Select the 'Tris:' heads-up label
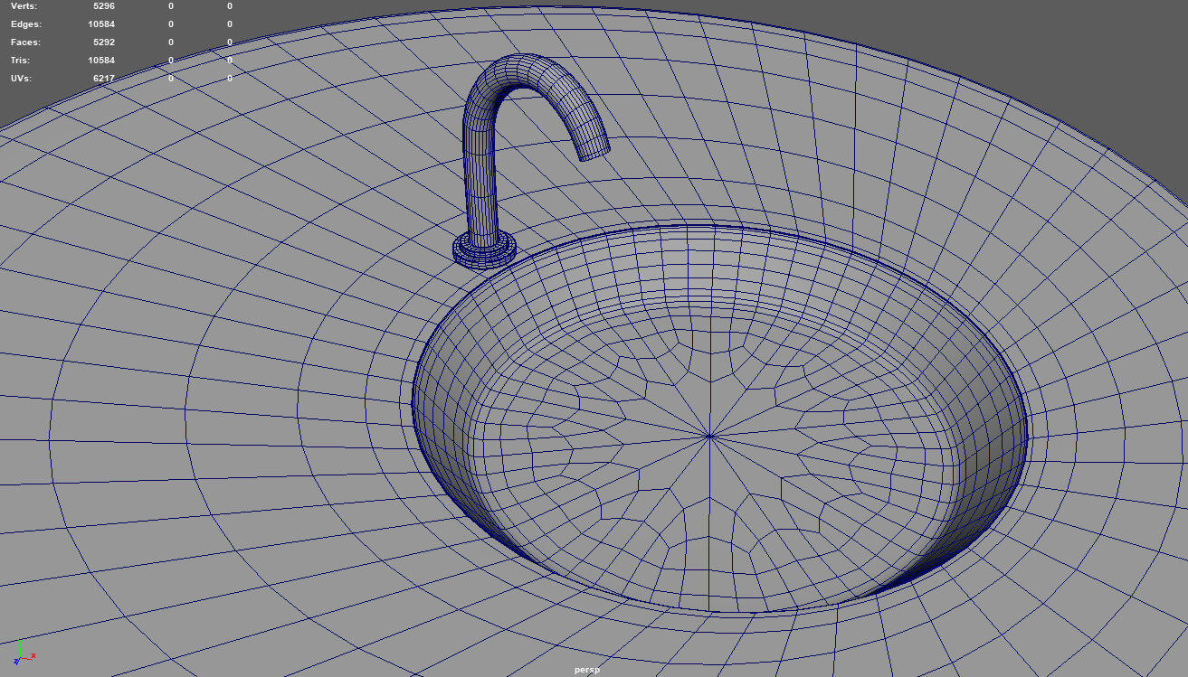 [22, 61]
